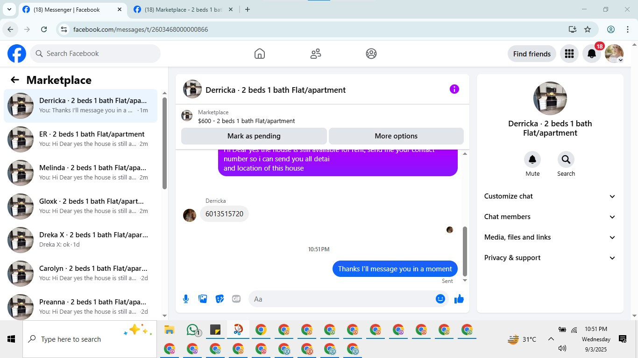This screenshot has height=358, width=638.
Task: Mute this chat with the bell icon
Action: [532, 159]
